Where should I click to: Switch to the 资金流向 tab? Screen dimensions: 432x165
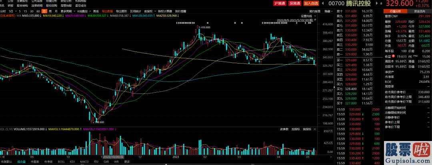pos(419,11)
